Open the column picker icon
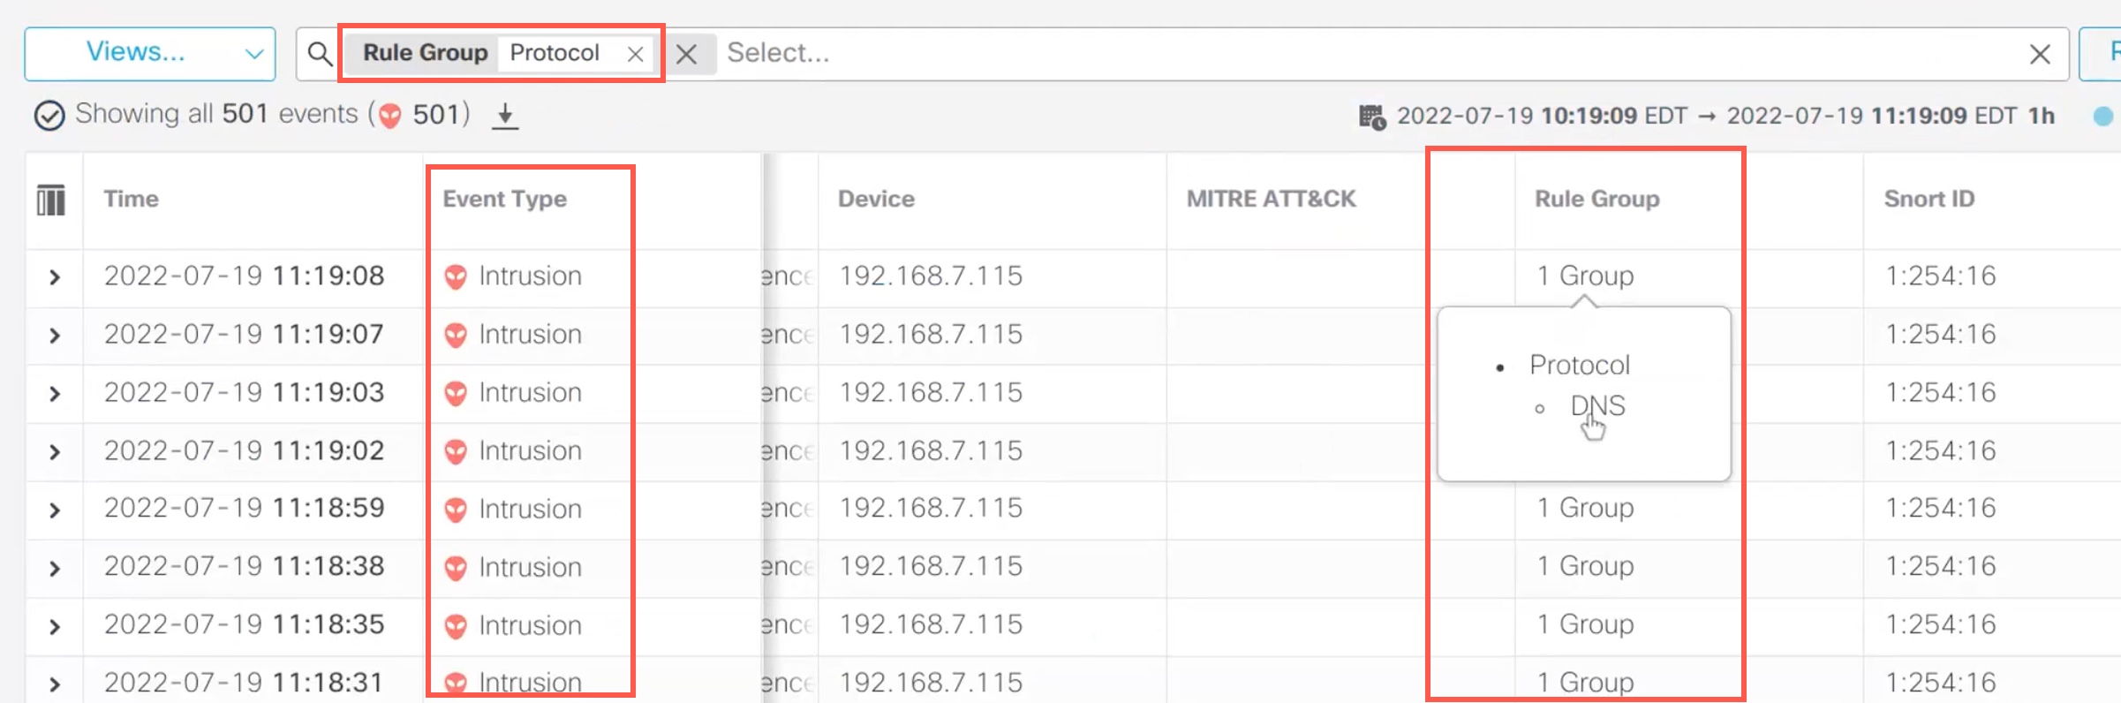The width and height of the screenshot is (2121, 703). (51, 200)
